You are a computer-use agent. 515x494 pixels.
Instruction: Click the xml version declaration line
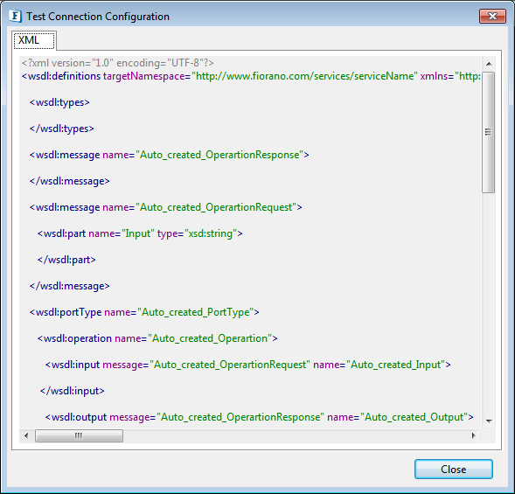click(x=117, y=63)
